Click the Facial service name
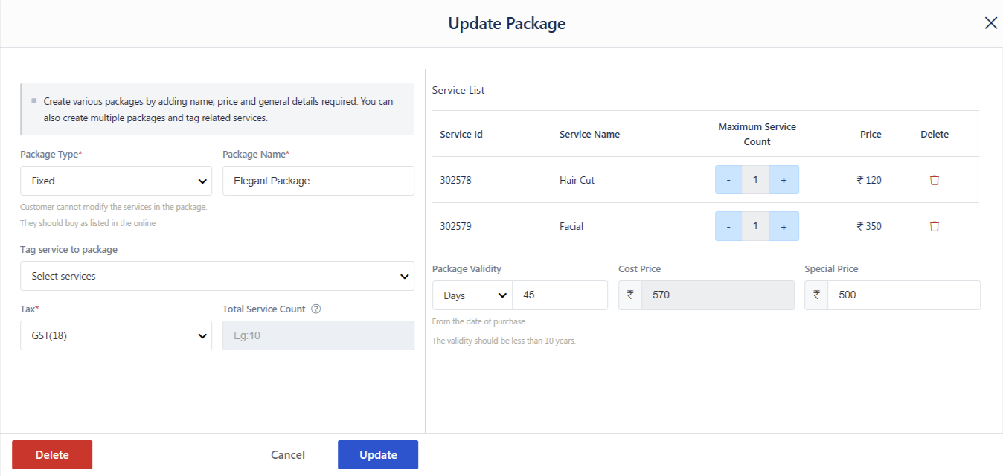The width and height of the screenshot is (1003, 476). point(571,226)
